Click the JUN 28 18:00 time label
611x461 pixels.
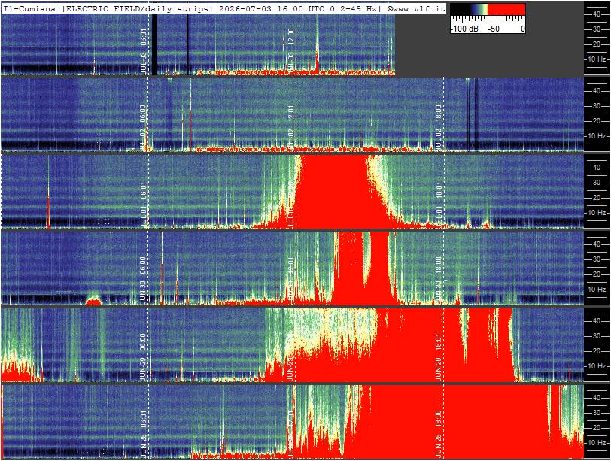coord(439,434)
